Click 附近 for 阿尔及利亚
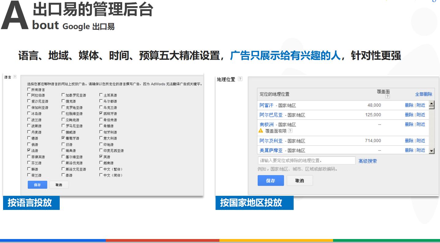 [x=421, y=141]
